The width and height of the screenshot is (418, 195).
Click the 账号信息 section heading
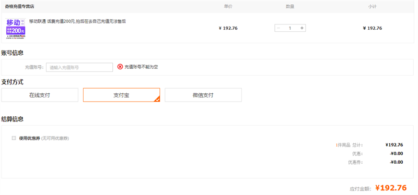12,53
